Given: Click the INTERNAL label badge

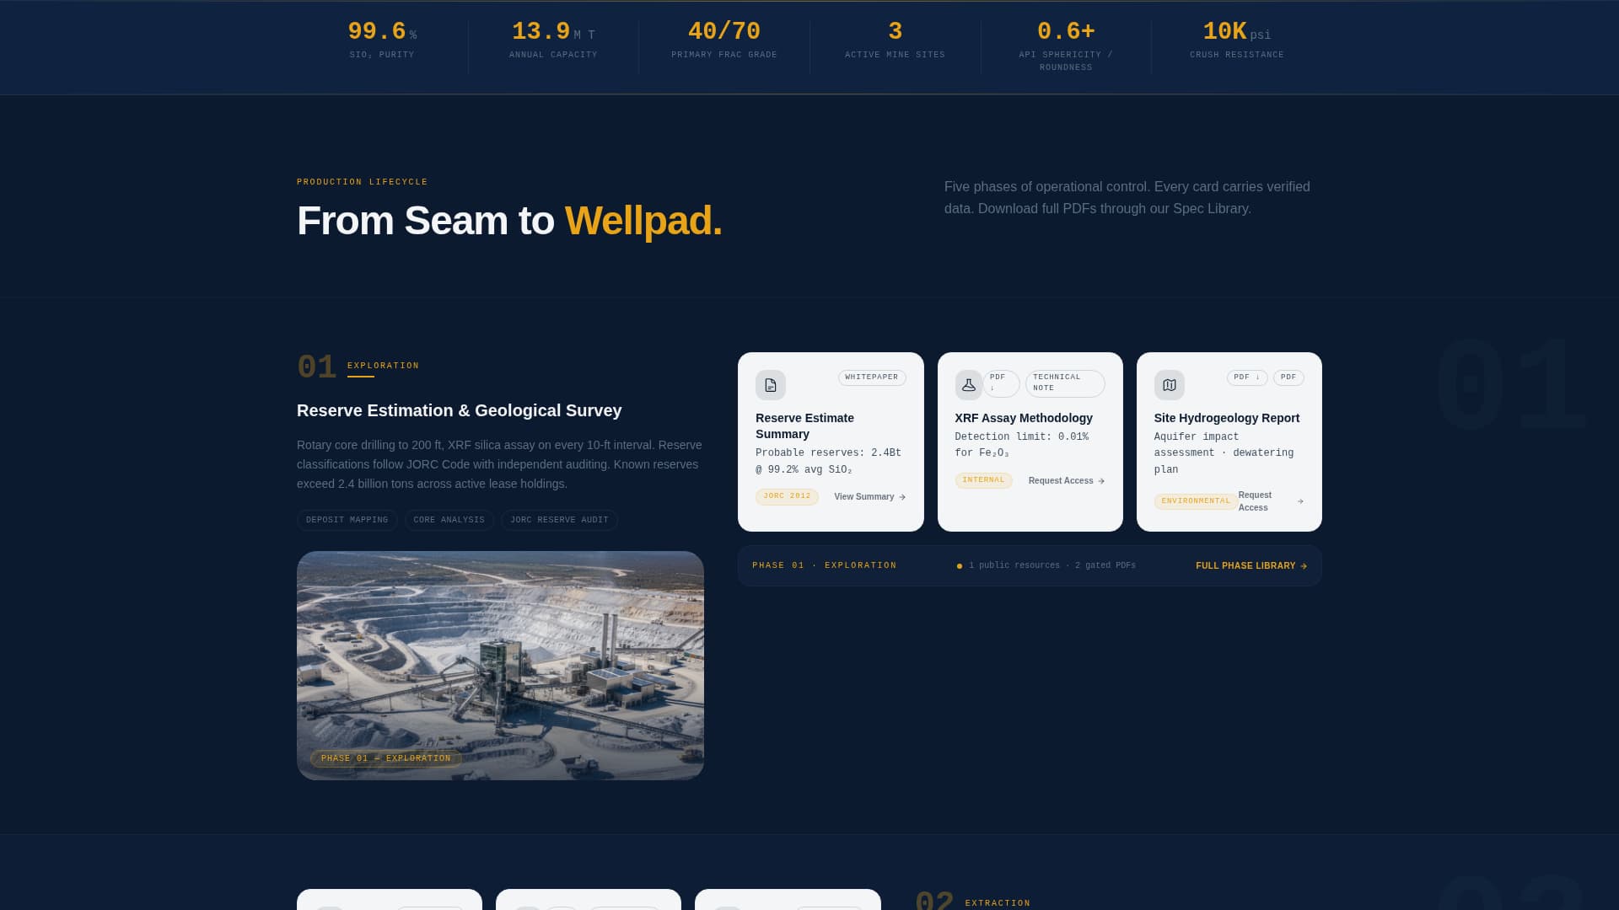Looking at the screenshot, I should pyautogui.click(x=983, y=480).
